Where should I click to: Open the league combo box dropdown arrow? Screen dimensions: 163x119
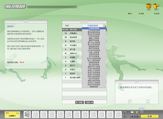[x=104, y=26]
